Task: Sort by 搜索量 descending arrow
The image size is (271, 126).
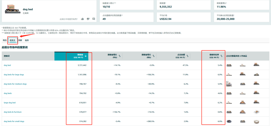Action: (86, 56)
